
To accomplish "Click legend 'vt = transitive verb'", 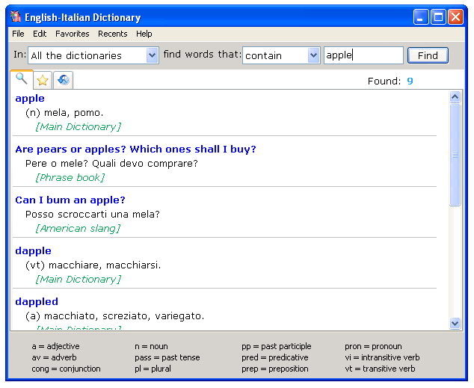I will pyautogui.click(x=381, y=369).
